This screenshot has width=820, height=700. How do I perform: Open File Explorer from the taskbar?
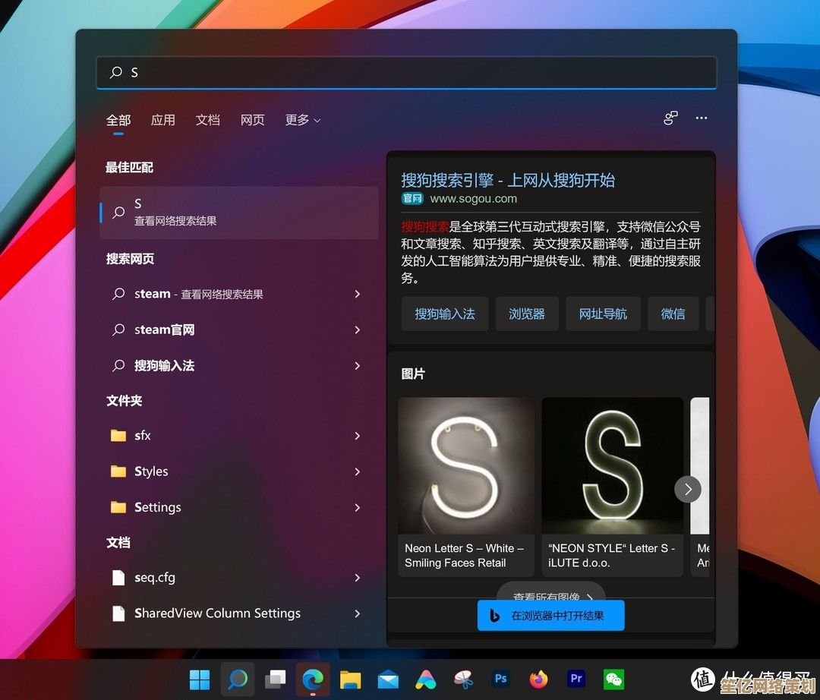350,679
